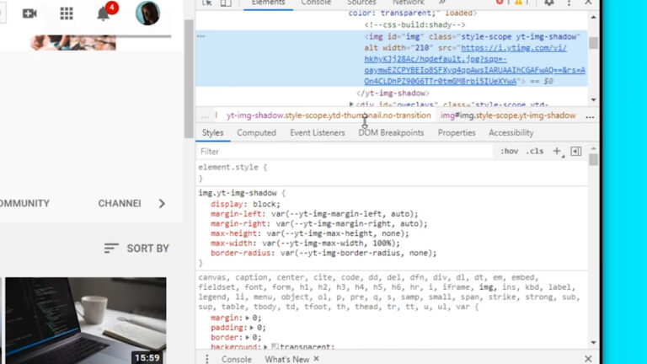Click the element.style rule block
Viewport: 647px width, 364px height.
pos(392,173)
